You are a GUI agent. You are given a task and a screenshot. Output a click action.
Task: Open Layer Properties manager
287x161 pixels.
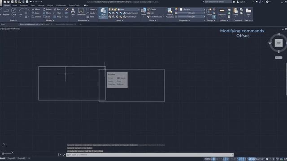tap(103, 13)
